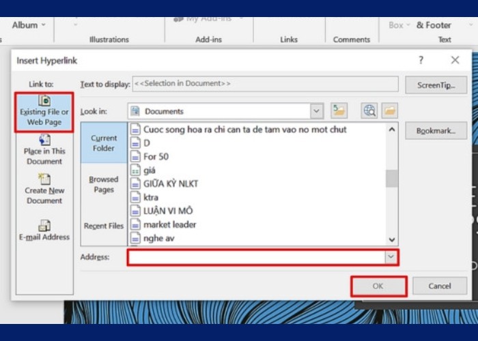Open the Text Box dropdown in ribbon
The height and width of the screenshot is (341, 478).
tap(399, 25)
